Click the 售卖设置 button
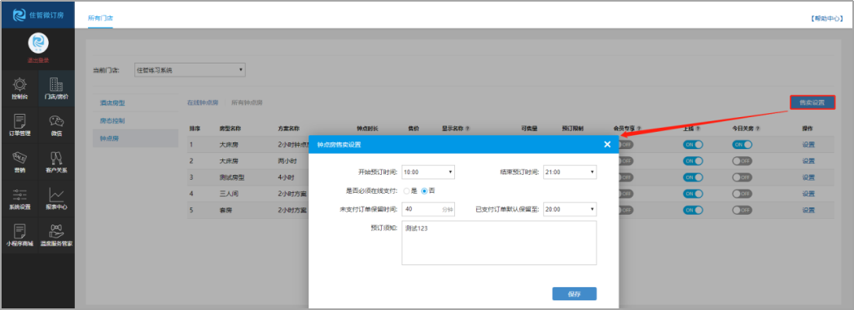Screen dimensions: 854x310 click(x=812, y=103)
